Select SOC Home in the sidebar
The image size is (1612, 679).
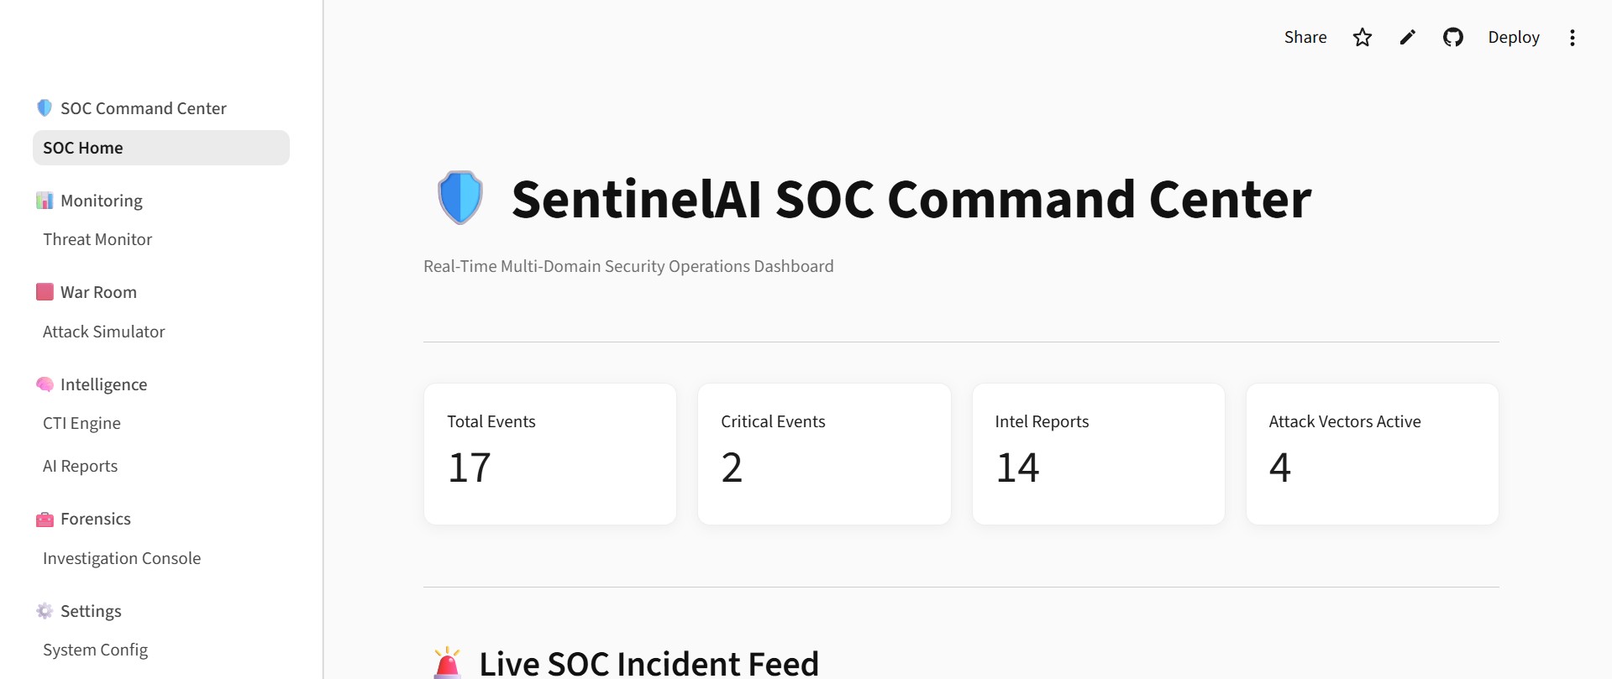pos(161,148)
